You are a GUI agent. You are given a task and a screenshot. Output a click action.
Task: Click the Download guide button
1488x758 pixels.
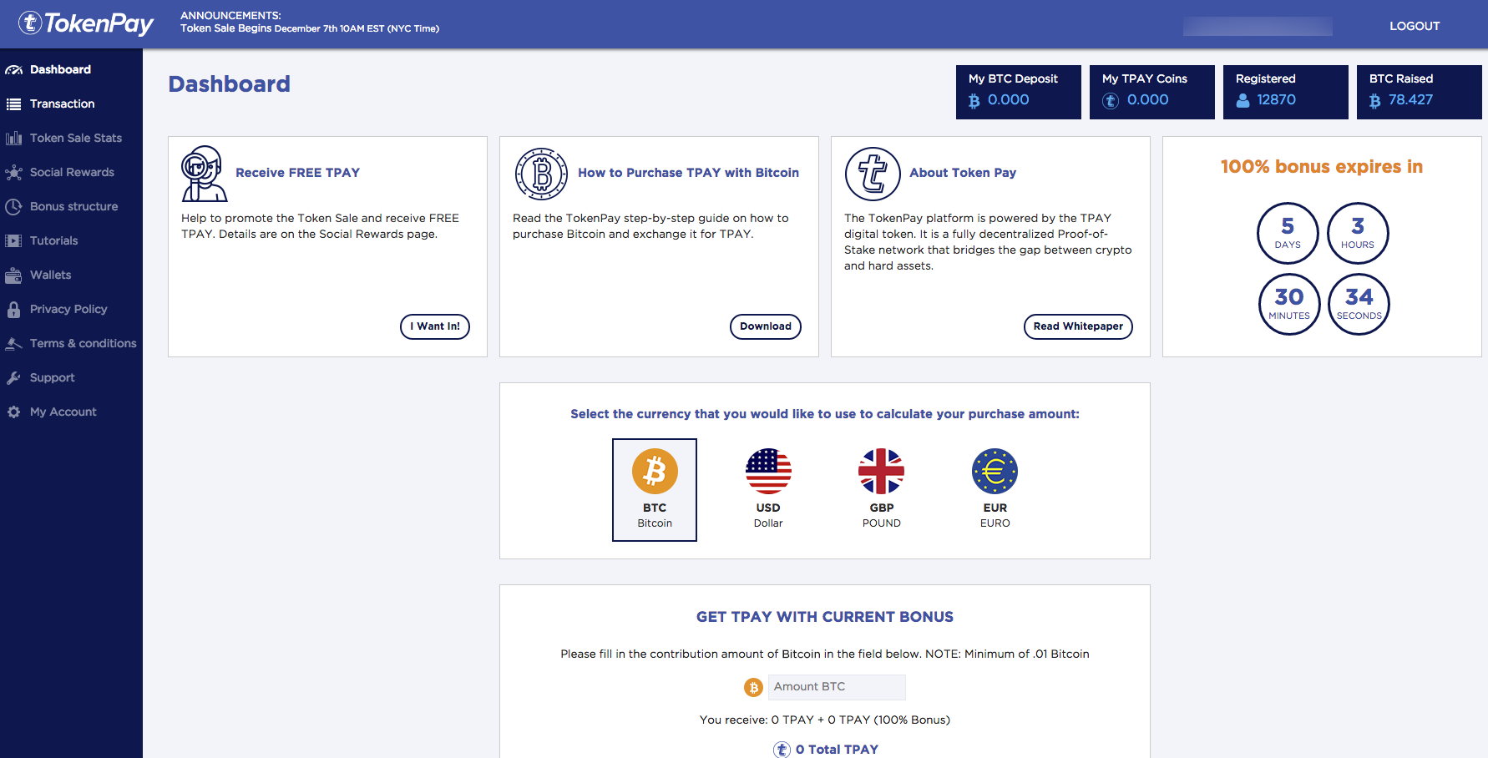[766, 326]
